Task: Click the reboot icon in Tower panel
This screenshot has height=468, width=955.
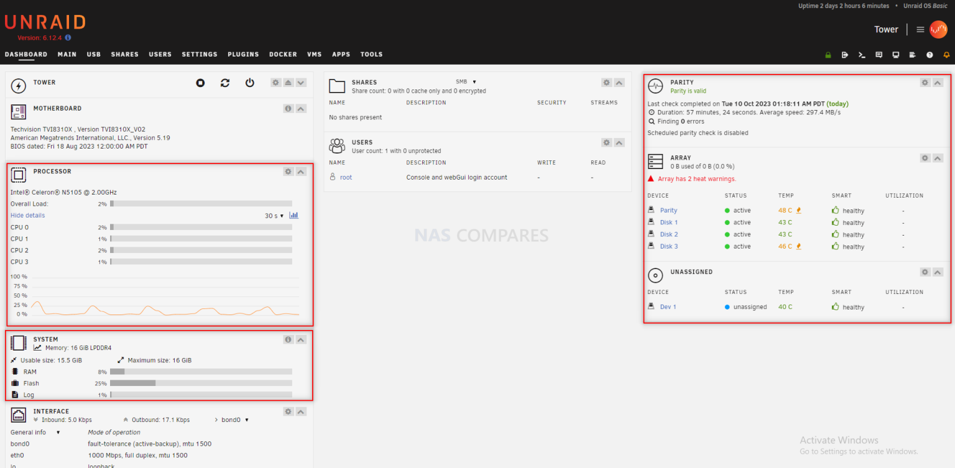Action: pos(224,82)
